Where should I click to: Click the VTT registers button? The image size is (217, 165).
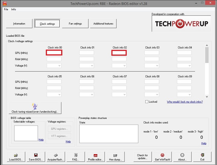pyautogui.click(x=59, y=136)
